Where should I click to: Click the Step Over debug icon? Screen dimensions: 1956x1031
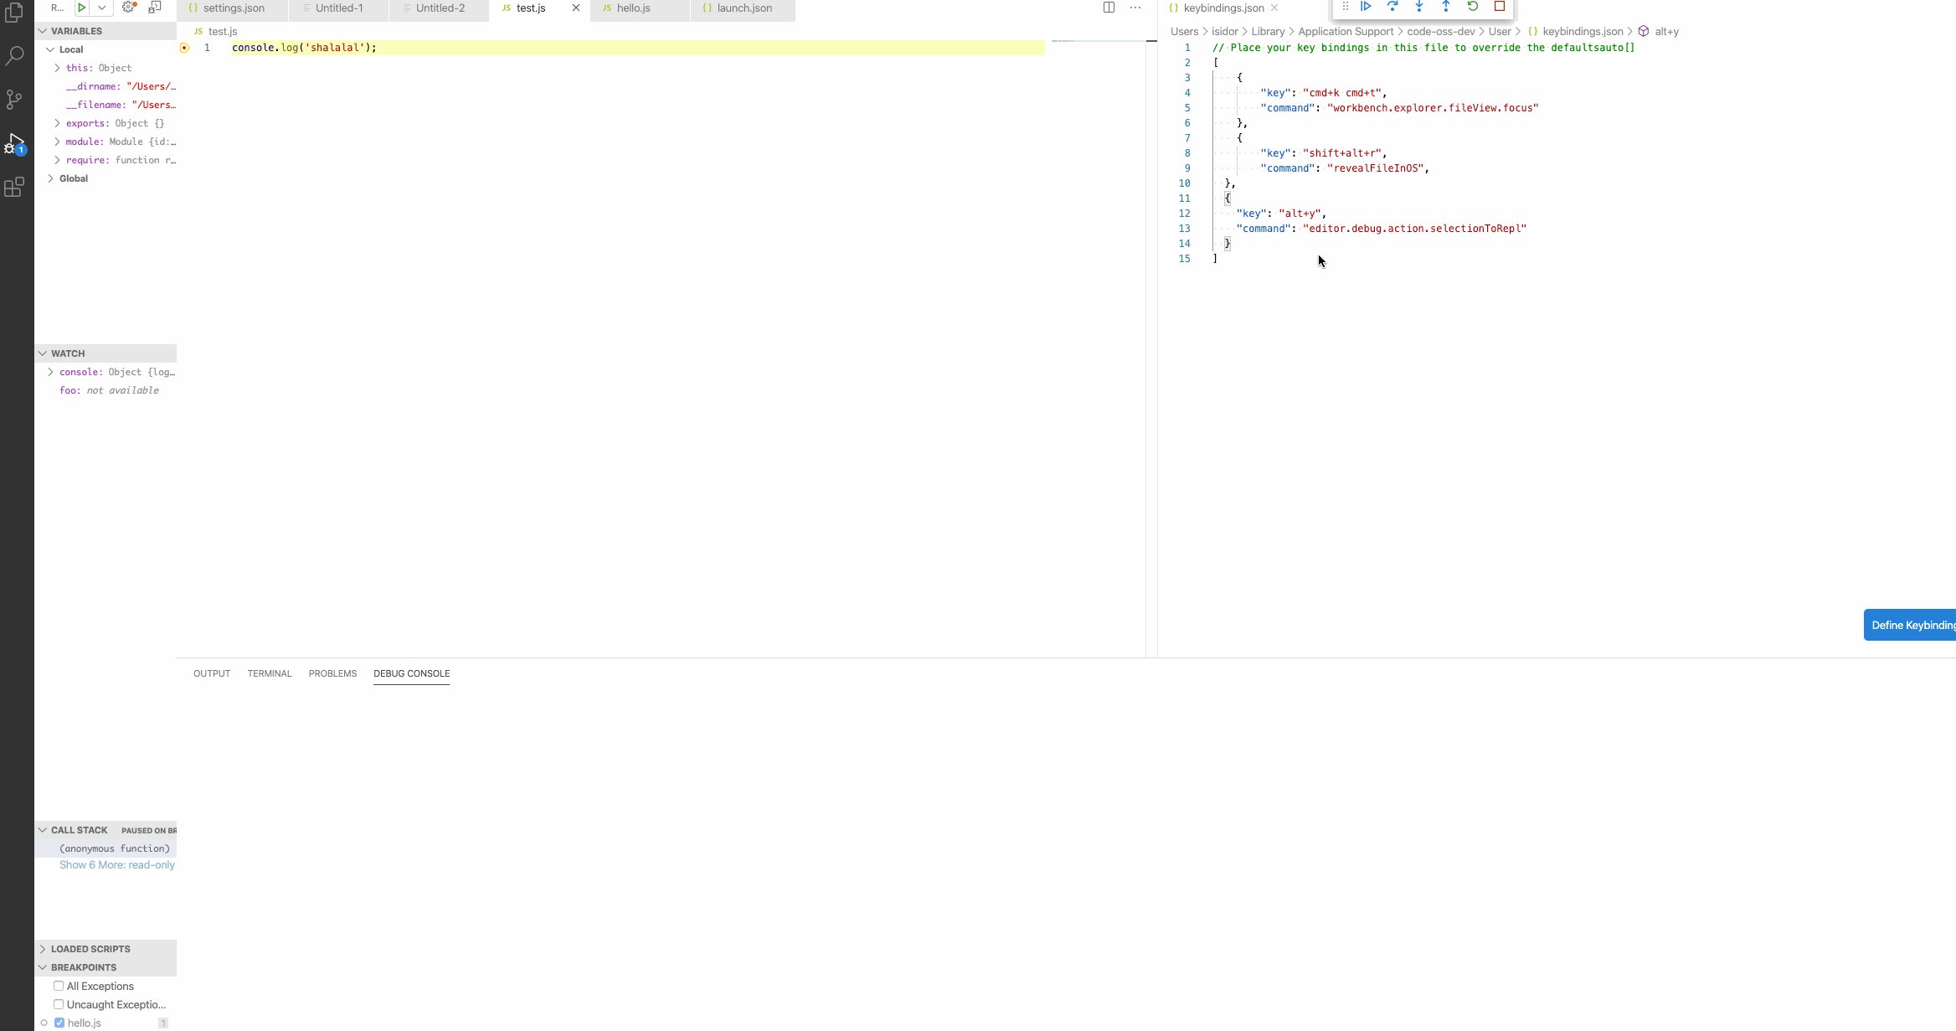[x=1392, y=7]
